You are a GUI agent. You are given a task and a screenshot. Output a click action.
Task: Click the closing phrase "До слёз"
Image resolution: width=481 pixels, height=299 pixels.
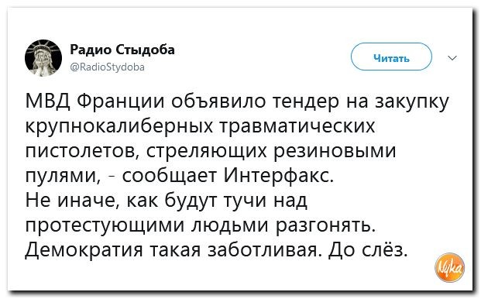368,250
